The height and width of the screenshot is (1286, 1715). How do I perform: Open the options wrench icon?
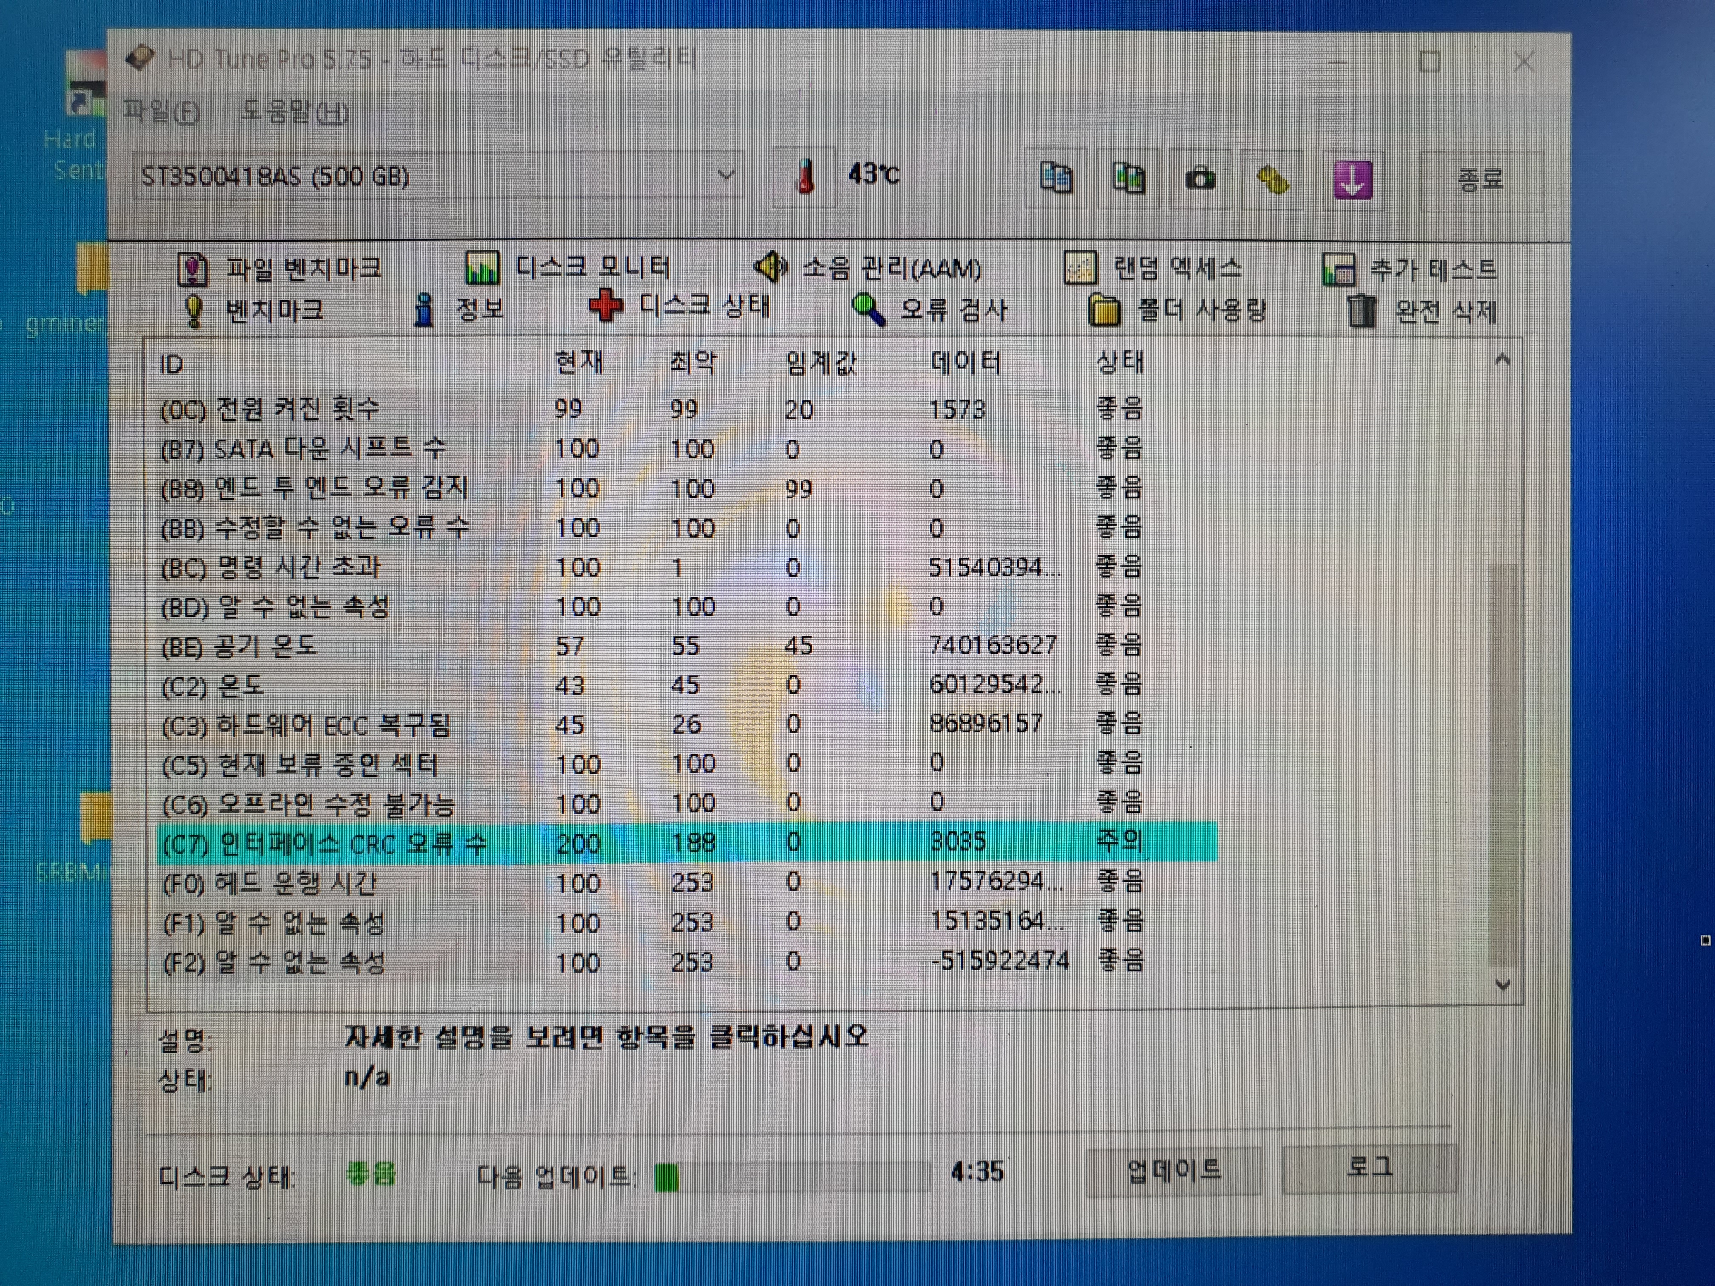(x=1272, y=180)
